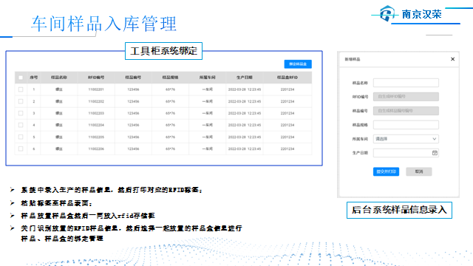Click the 后台系统样品信息录入 caption label

click(x=399, y=210)
